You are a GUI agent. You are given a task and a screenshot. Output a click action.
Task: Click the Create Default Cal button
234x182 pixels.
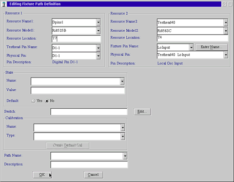pos(68,145)
